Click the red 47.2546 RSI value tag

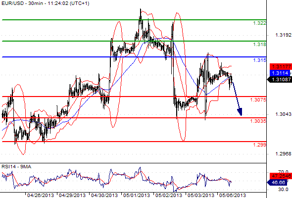coord(281,176)
